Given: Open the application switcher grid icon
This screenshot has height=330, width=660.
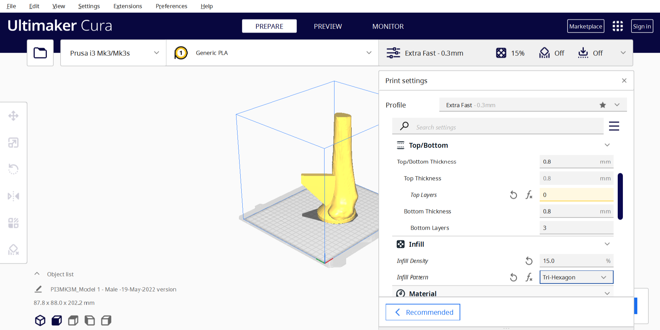Looking at the screenshot, I should click(x=617, y=26).
